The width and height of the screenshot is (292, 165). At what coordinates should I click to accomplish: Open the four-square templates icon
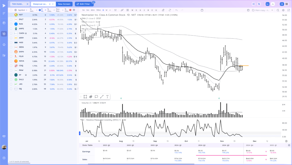click(127, 10)
